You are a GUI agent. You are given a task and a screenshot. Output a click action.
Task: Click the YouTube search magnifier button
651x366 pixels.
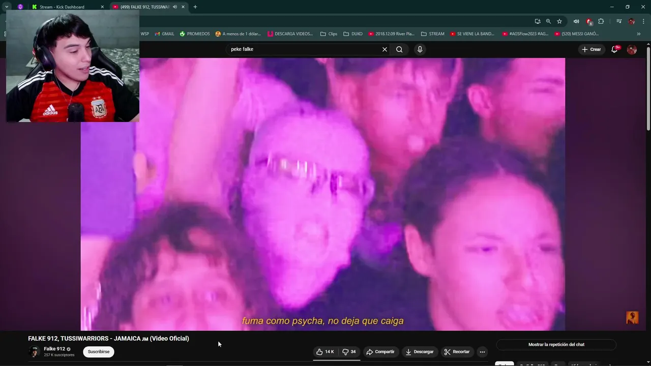399,49
